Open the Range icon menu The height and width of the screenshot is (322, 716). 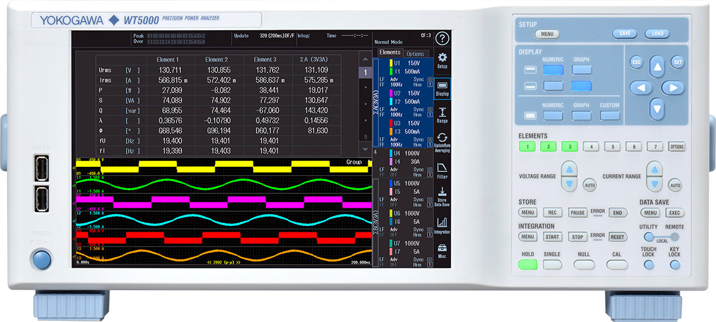pos(442,115)
